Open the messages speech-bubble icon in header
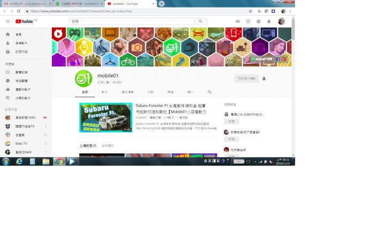The width and height of the screenshot is (385, 227). pyautogui.click(x=259, y=21)
